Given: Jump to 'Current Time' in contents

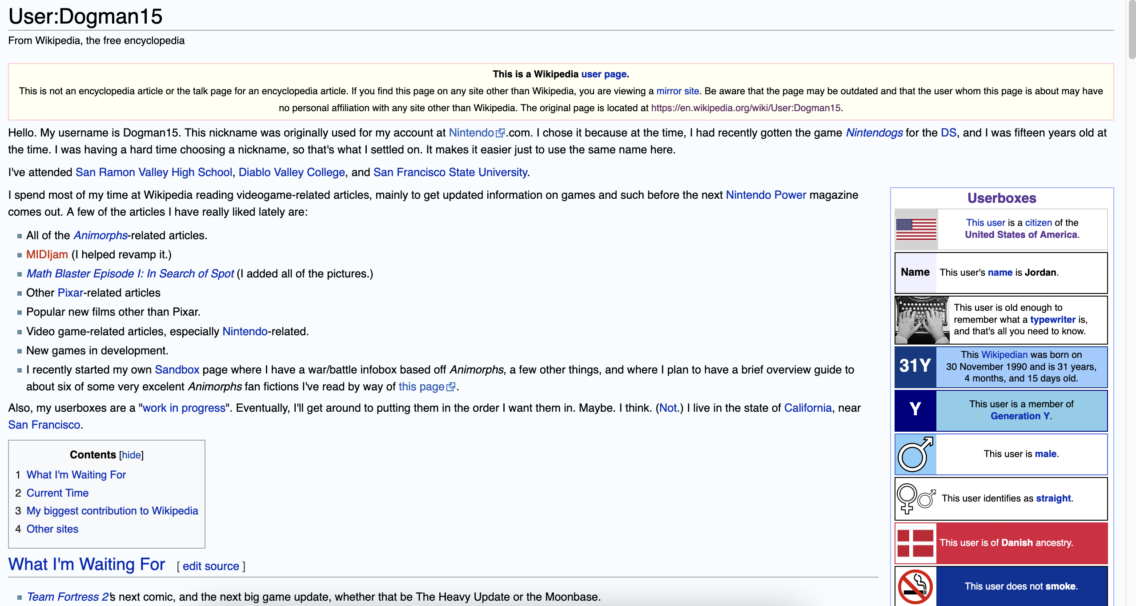Looking at the screenshot, I should pos(57,493).
